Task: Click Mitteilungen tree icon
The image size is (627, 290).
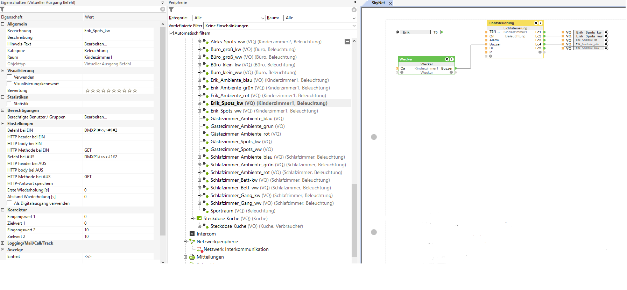Action: [192, 257]
